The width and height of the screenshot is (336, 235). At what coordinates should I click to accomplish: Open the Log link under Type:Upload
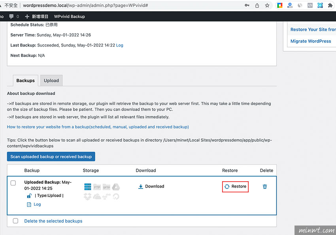(37, 205)
